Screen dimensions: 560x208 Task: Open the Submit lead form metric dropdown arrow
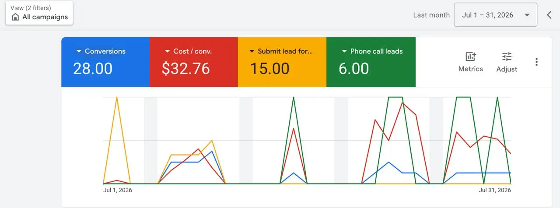click(252, 52)
